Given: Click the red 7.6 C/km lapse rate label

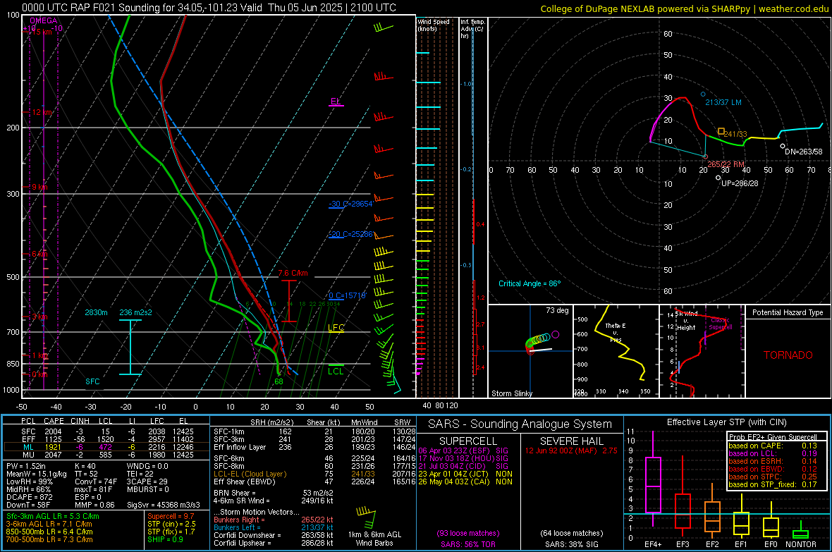Looking at the screenshot, I should click(x=293, y=274).
